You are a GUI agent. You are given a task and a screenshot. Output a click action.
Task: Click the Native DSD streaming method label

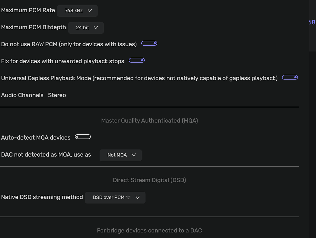click(x=42, y=197)
